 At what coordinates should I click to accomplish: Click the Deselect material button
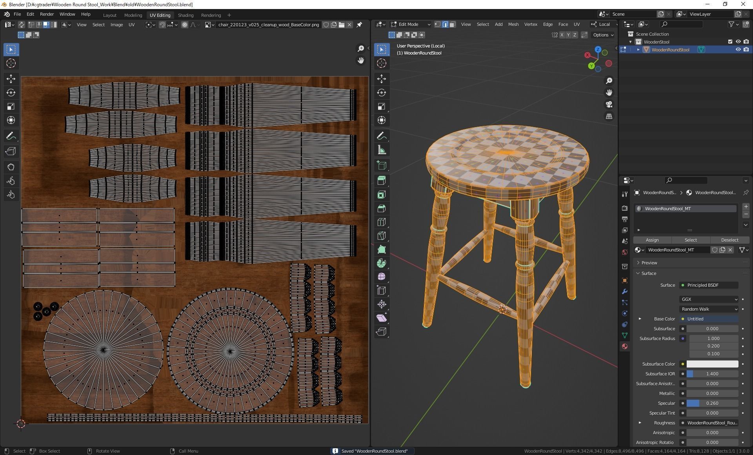point(729,240)
